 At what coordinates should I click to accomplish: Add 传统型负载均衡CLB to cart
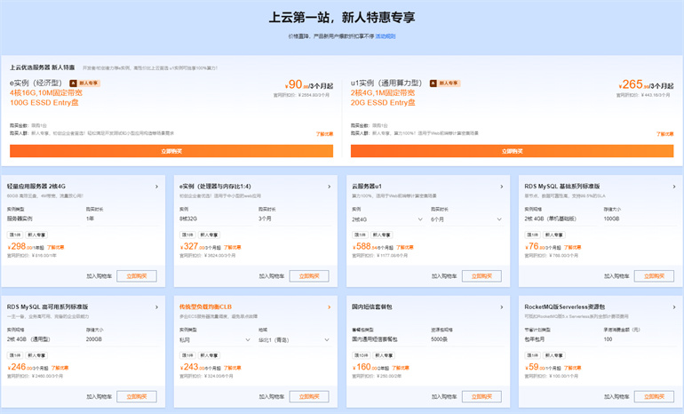click(x=271, y=396)
